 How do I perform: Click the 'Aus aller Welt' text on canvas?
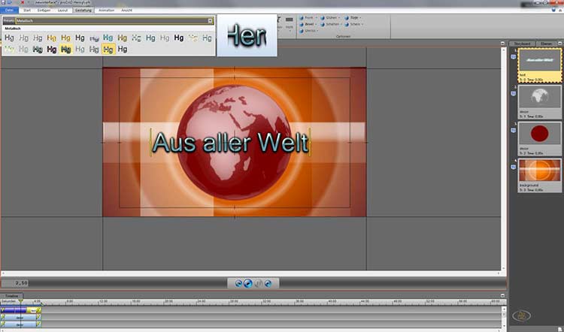point(230,142)
